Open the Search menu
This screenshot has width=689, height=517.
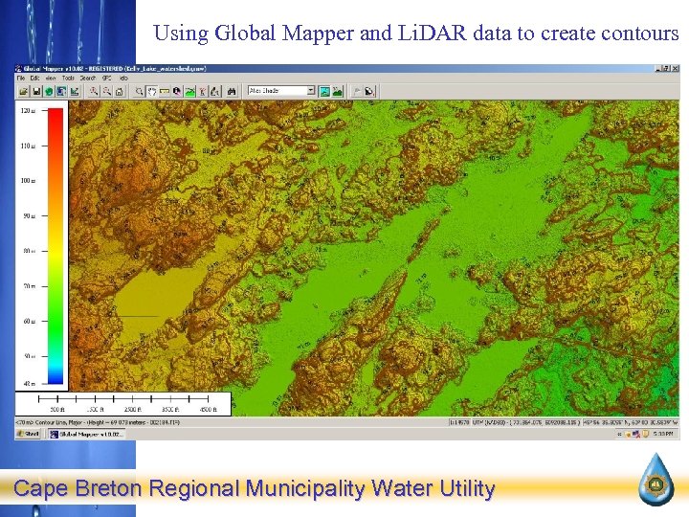(88, 79)
